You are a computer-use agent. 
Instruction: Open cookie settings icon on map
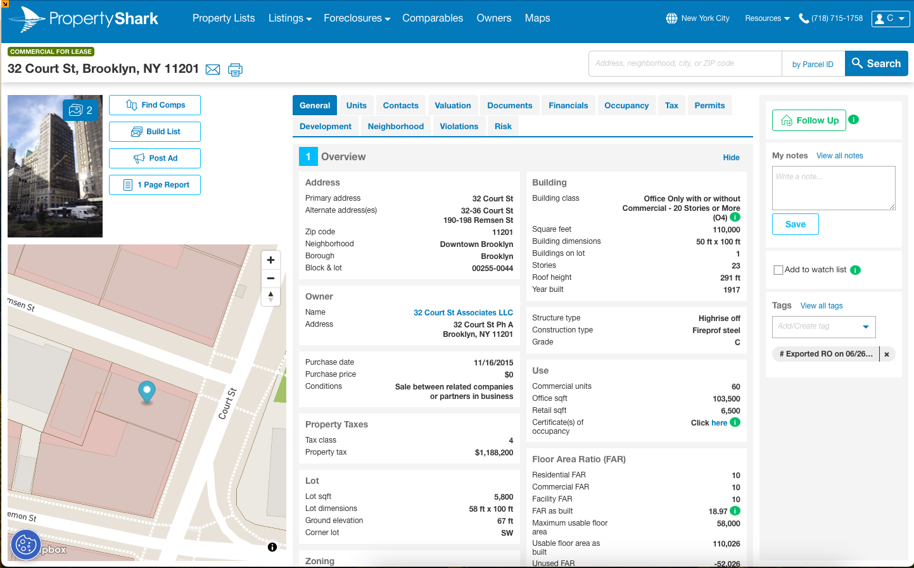tap(26, 545)
